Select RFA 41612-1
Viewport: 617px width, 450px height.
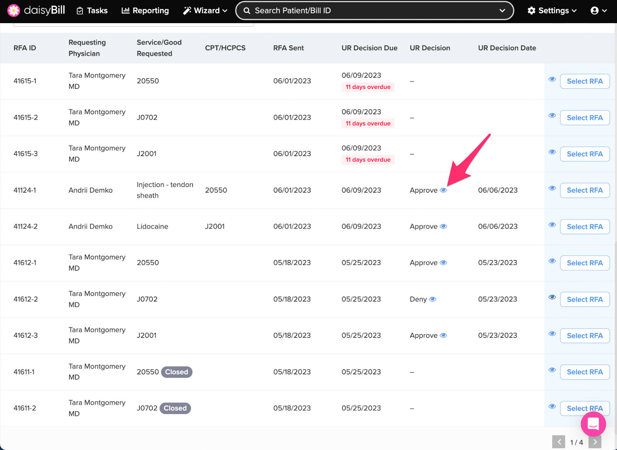(585, 263)
